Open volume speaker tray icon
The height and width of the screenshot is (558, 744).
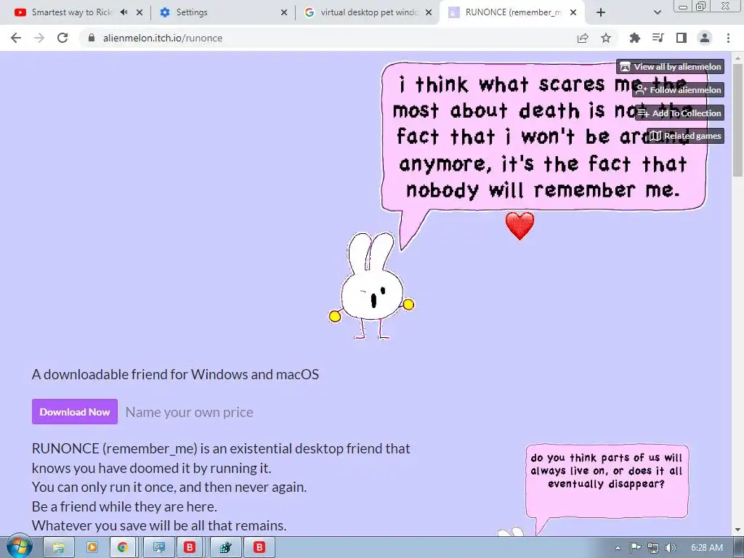click(x=671, y=548)
